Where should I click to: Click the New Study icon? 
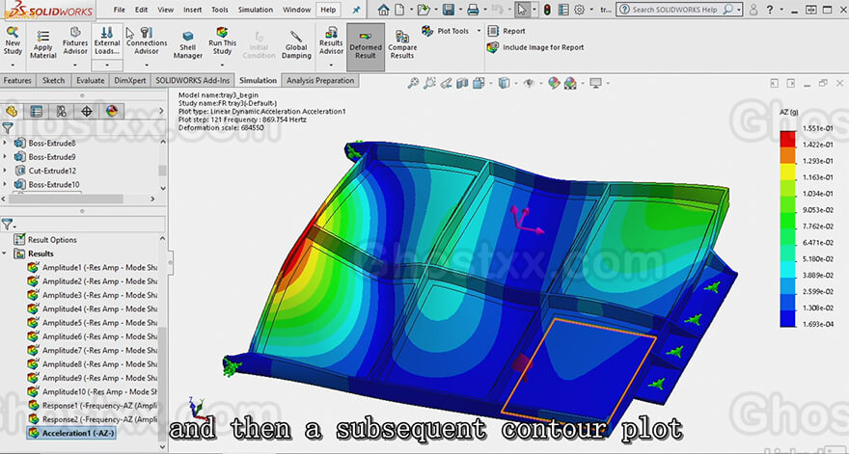pyautogui.click(x=13, y=42)
